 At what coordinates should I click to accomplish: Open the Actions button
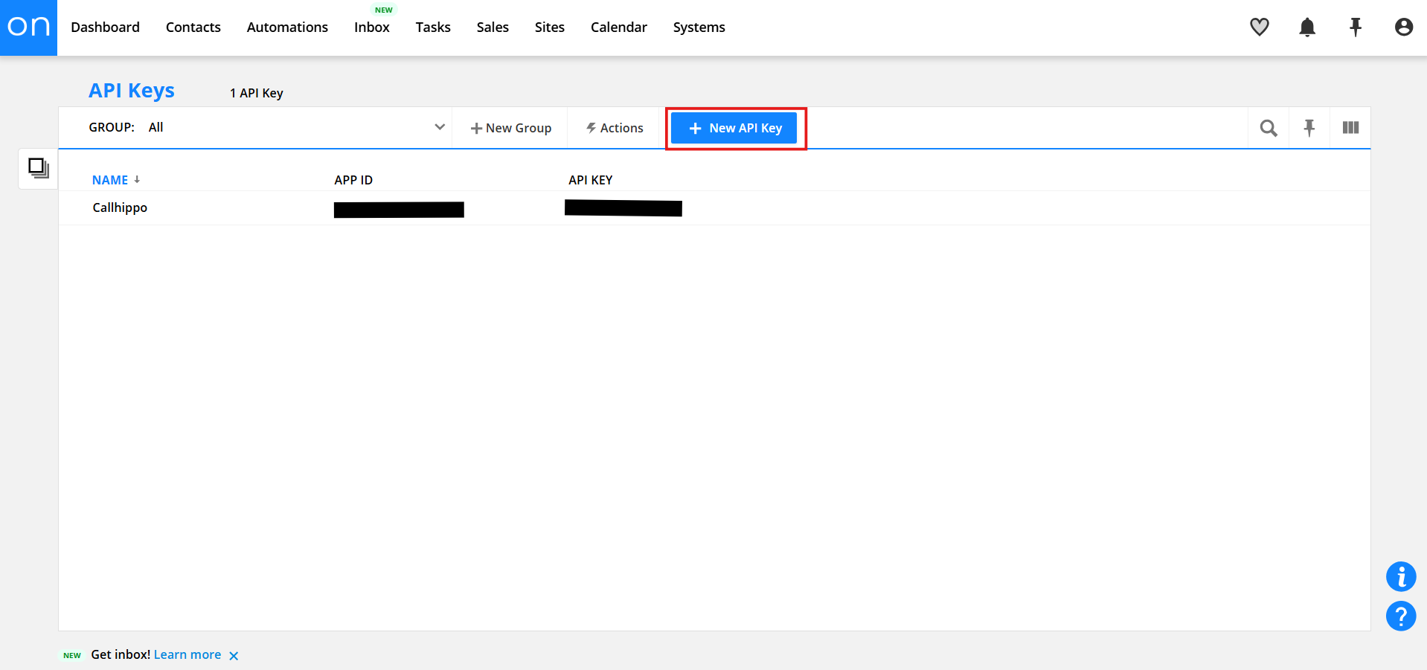tap(615, 128)
